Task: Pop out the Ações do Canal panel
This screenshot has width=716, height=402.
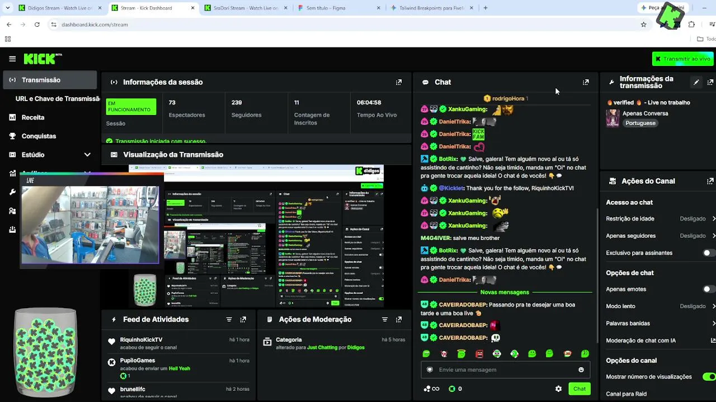Action: click(x=710, y=181)
